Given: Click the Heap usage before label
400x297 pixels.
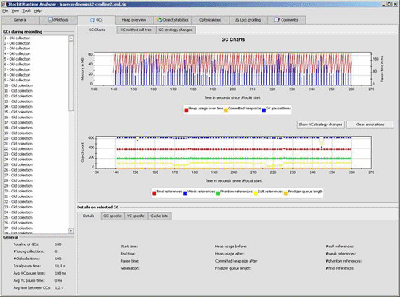Looking at the screenshot, I should tap(231, 247).
